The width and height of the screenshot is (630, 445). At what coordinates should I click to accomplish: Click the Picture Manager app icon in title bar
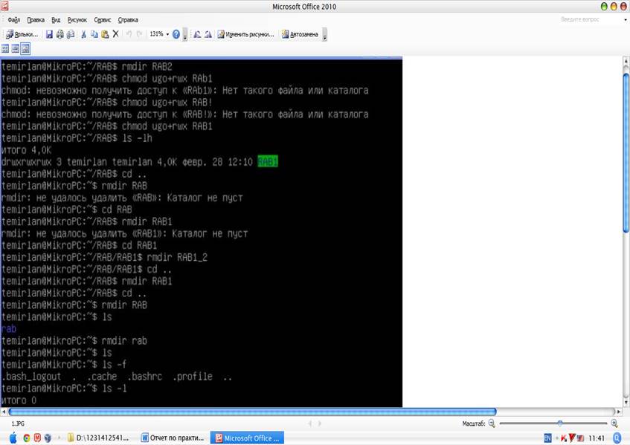[x=4, y=6]
